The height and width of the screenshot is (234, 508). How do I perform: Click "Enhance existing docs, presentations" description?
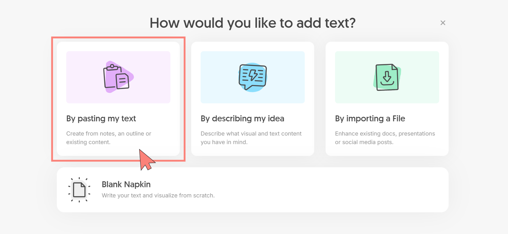click(x=385, y=134)
